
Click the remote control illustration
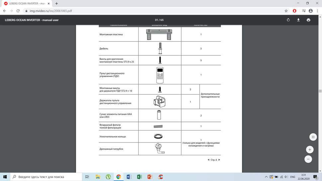160,75
